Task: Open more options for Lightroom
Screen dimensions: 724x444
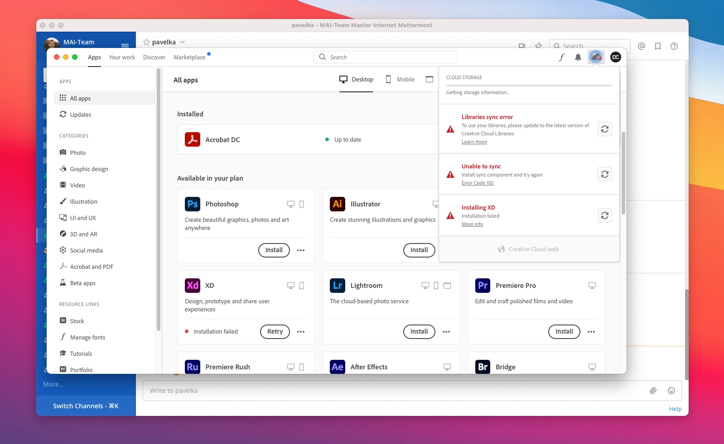Action: [x=446, y=332]
